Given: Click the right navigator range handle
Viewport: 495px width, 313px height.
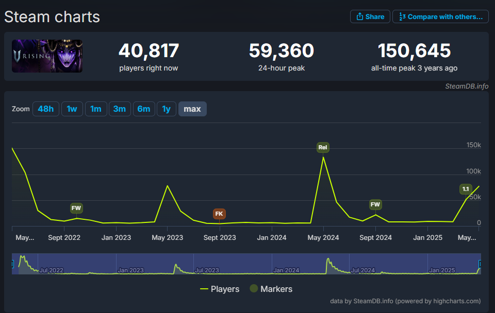Looking at the screenshot, I should (x=480, y=264).
